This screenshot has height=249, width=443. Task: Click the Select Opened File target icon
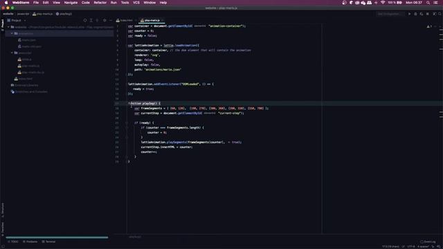click(85, 20)
